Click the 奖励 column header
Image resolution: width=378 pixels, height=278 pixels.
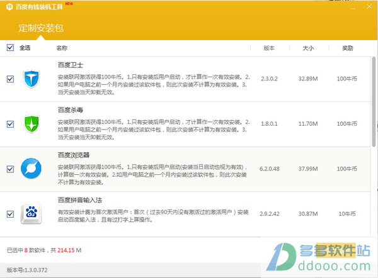[x=347, y=48]
